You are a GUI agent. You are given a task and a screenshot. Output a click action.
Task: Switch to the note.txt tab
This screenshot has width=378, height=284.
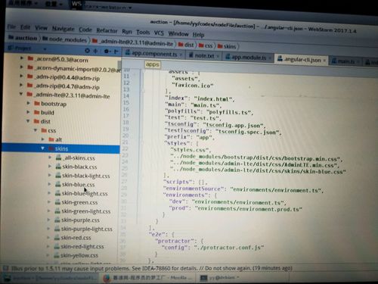tap(204, 55)
